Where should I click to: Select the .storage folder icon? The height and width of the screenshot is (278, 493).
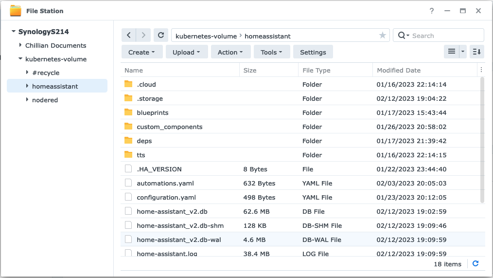coord(128,98)
